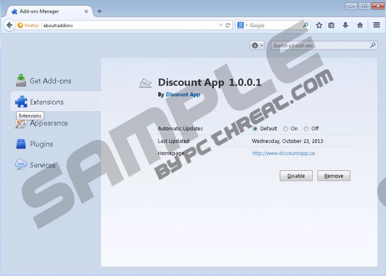Select Default automatic updates option
Viewport: 386px width, 276px height.
pos(255,129)
